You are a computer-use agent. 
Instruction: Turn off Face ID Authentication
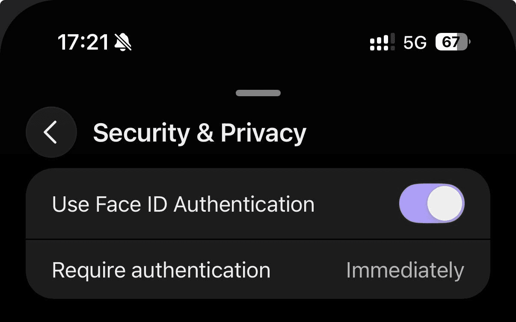[432, 204]
